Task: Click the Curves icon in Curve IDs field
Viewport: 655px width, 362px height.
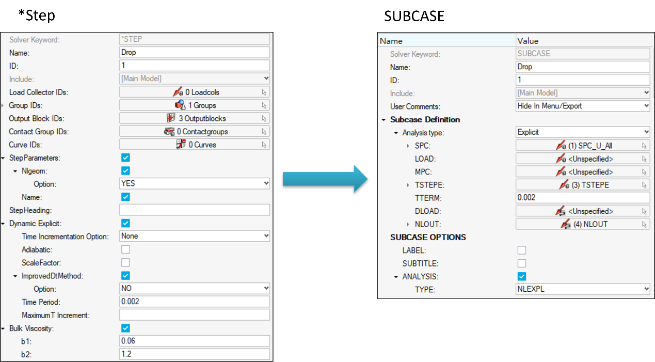Action: (181, 145)
